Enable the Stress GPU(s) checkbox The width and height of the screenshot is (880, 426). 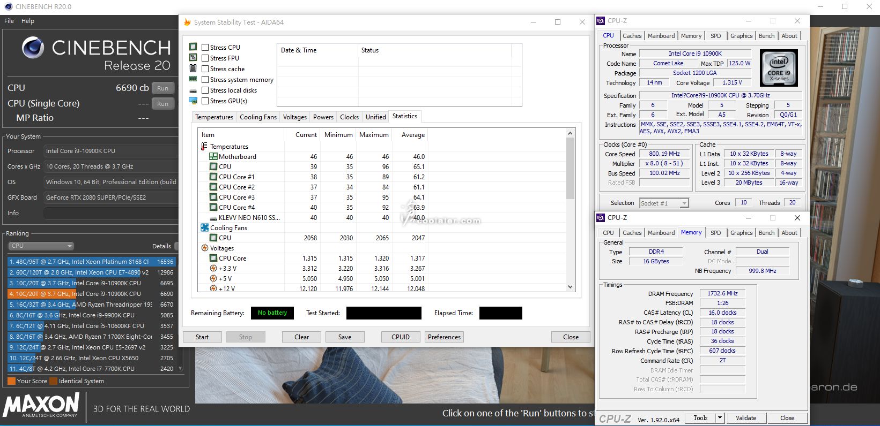point(205,101)
